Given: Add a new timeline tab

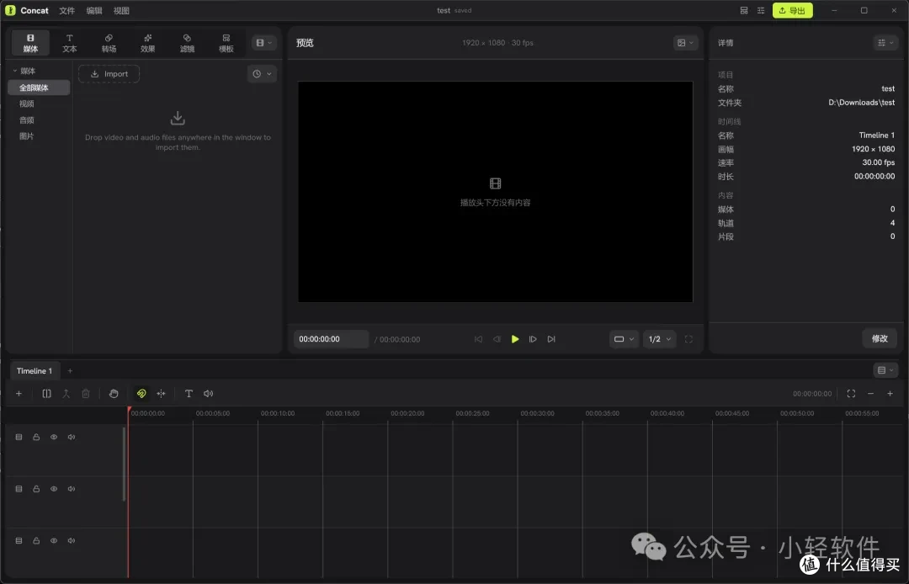Looking at the screenshot, I should (x=70, y=371).
